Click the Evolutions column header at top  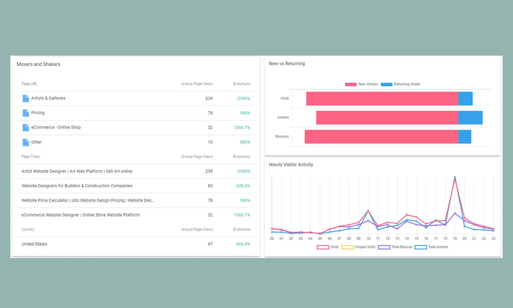pyautogui.click(x=241, y=84)
